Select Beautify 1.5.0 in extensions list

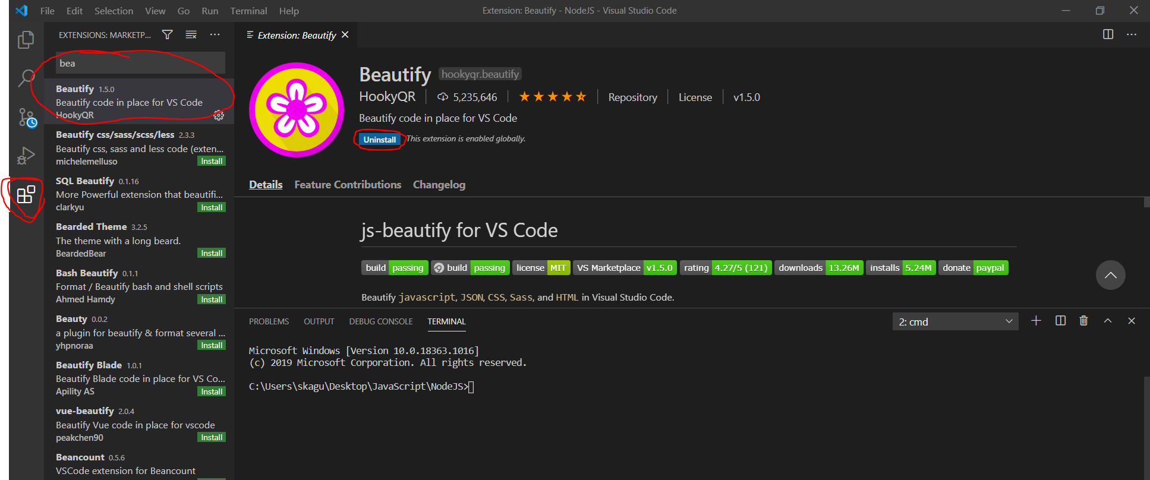[139, 102]
